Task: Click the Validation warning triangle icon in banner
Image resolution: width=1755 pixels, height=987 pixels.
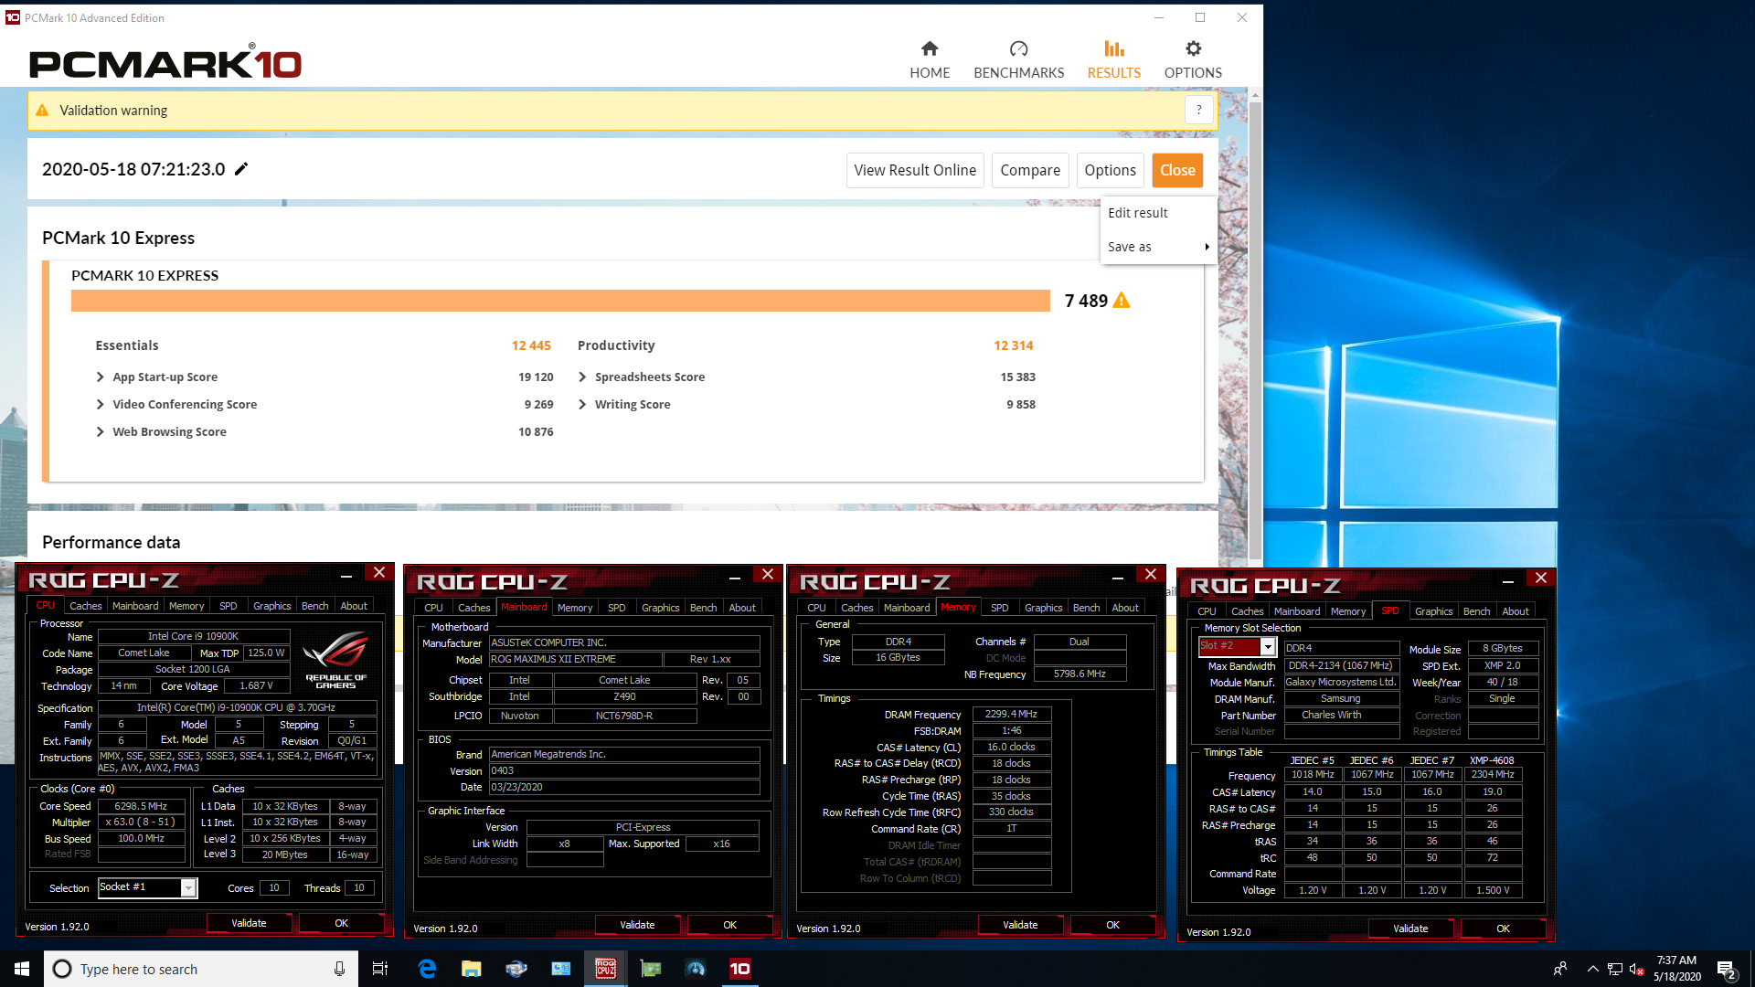Action: coord(42,110)
